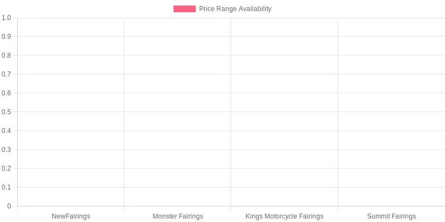Click the 0.3 y-axis tick label

pos(6,149)
